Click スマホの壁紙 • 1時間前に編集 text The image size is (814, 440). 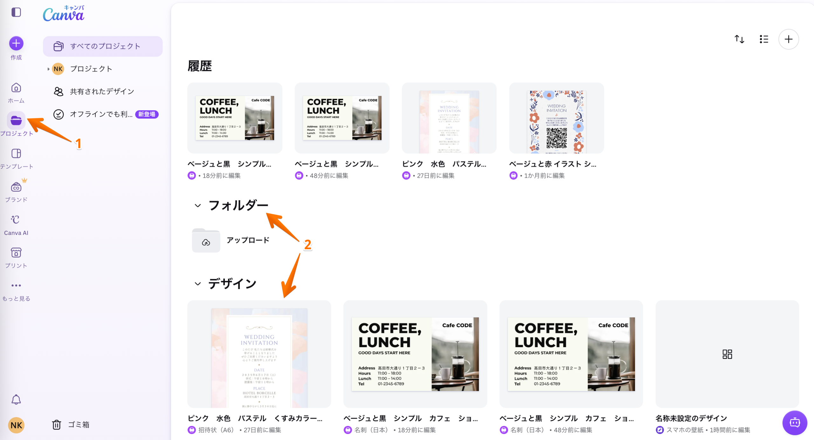click(708, 430)
